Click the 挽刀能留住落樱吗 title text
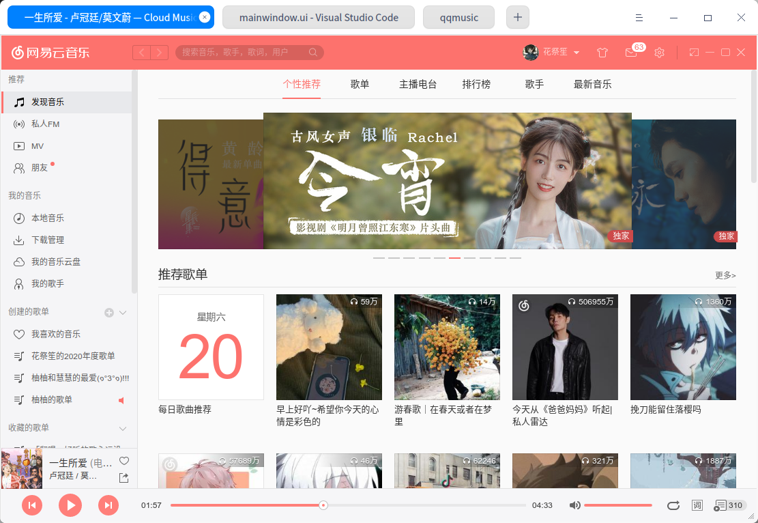 [666, 409]
